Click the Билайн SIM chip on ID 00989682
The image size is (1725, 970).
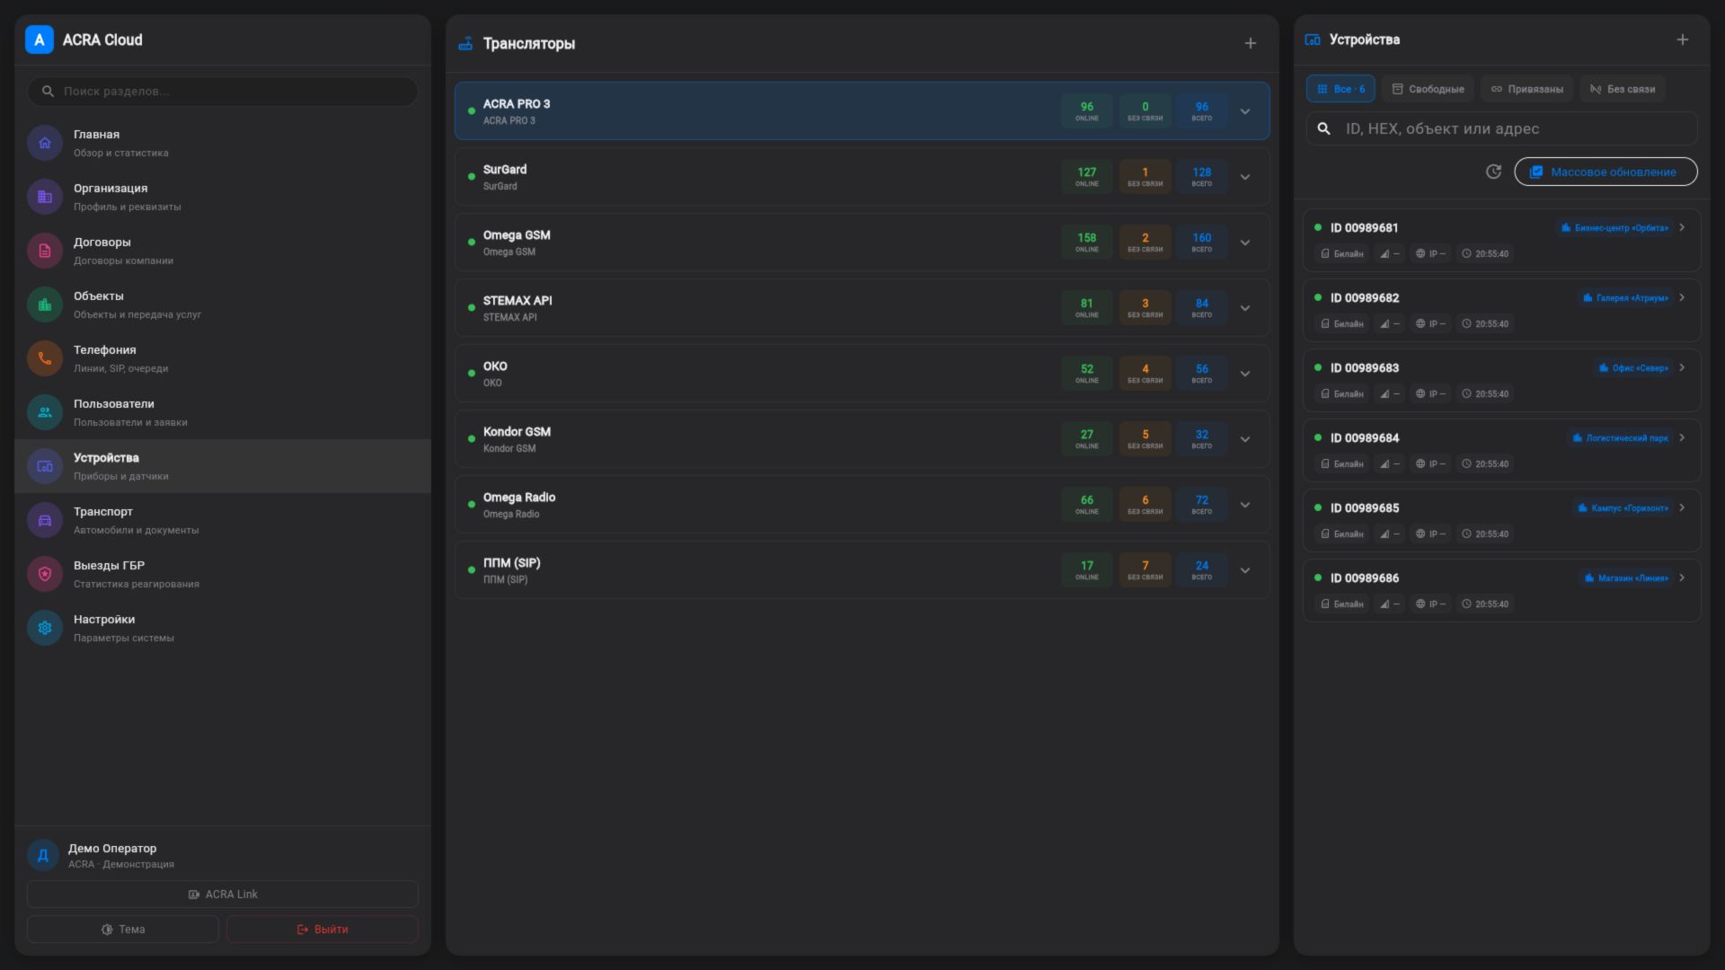point(1342,323)
